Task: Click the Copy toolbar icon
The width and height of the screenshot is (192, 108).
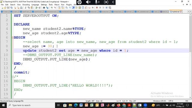Action: point(29,7)
